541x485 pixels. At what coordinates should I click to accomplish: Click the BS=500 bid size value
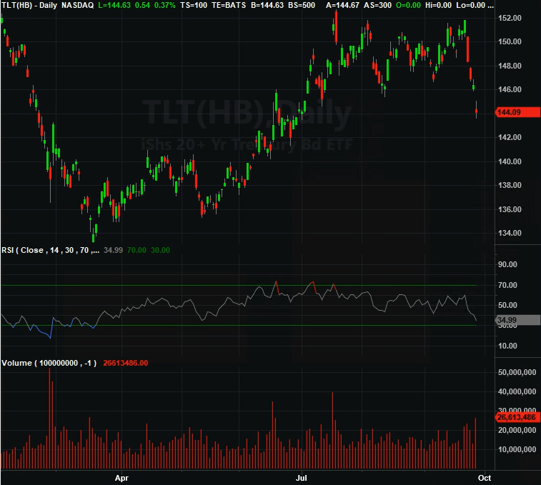302,5
